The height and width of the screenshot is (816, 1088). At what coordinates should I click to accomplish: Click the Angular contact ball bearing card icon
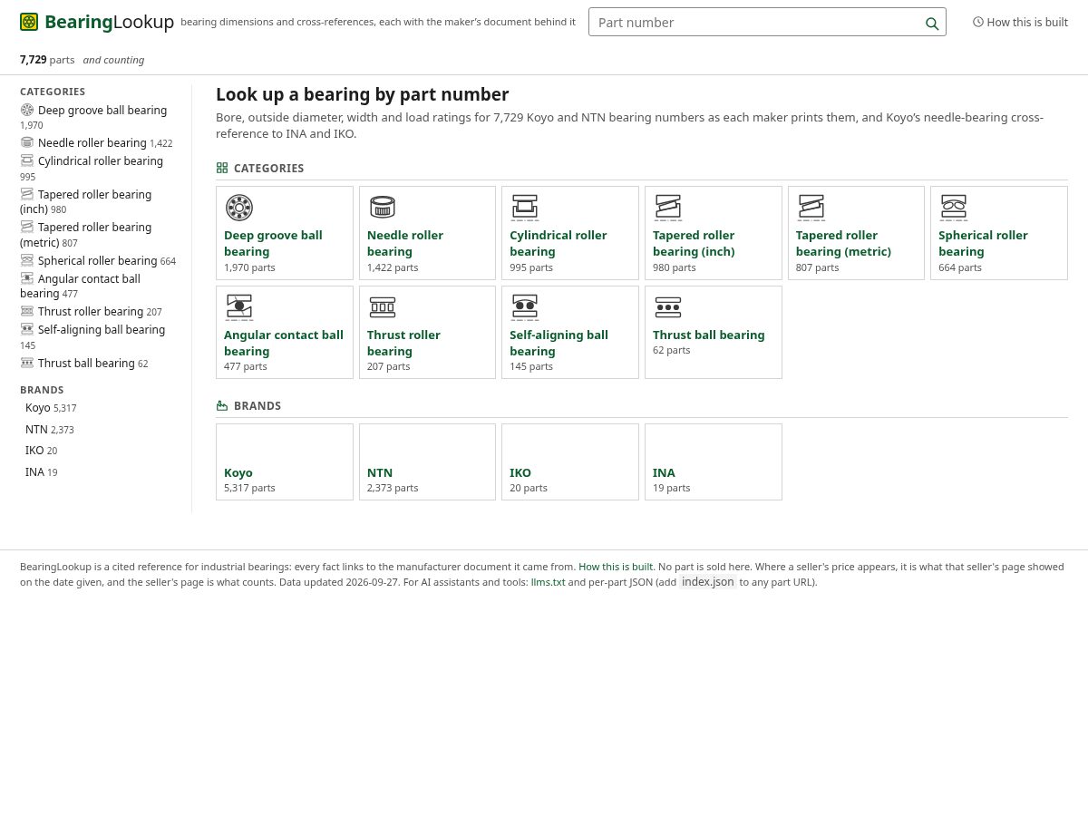pyautogui.click(x=239, y=307)
